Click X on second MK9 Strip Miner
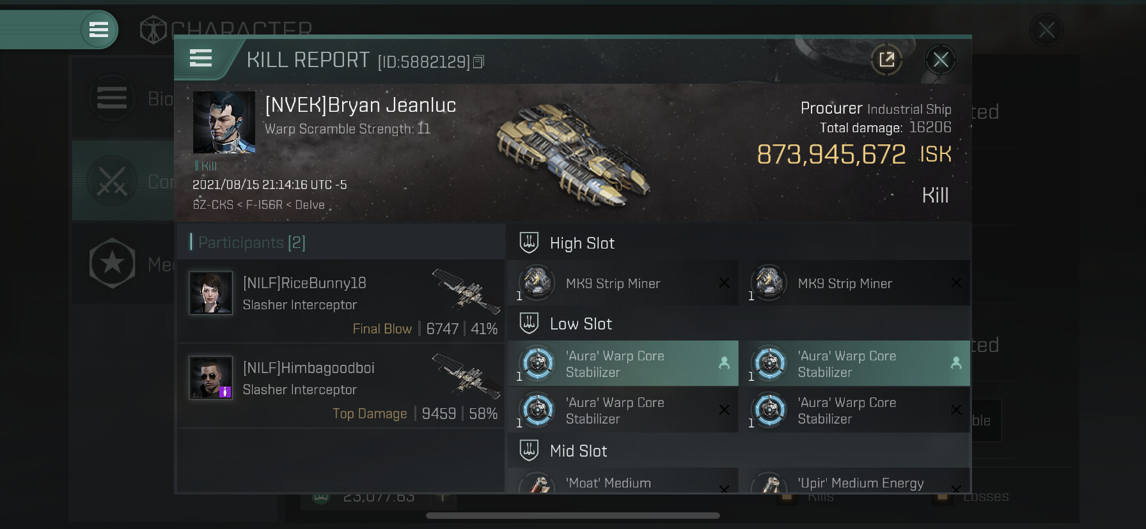This screenshot has width=1146, height=529. tap(956, 282)
